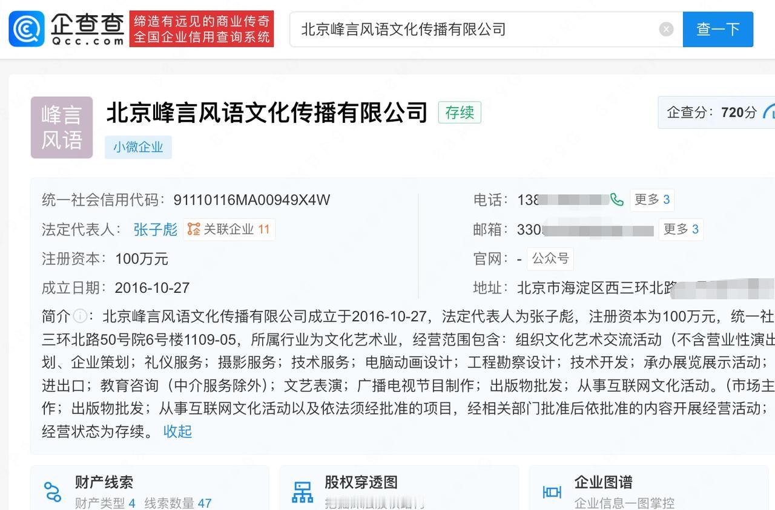
Task: Click the 企业图谱 heading
Action: [603, 482]
